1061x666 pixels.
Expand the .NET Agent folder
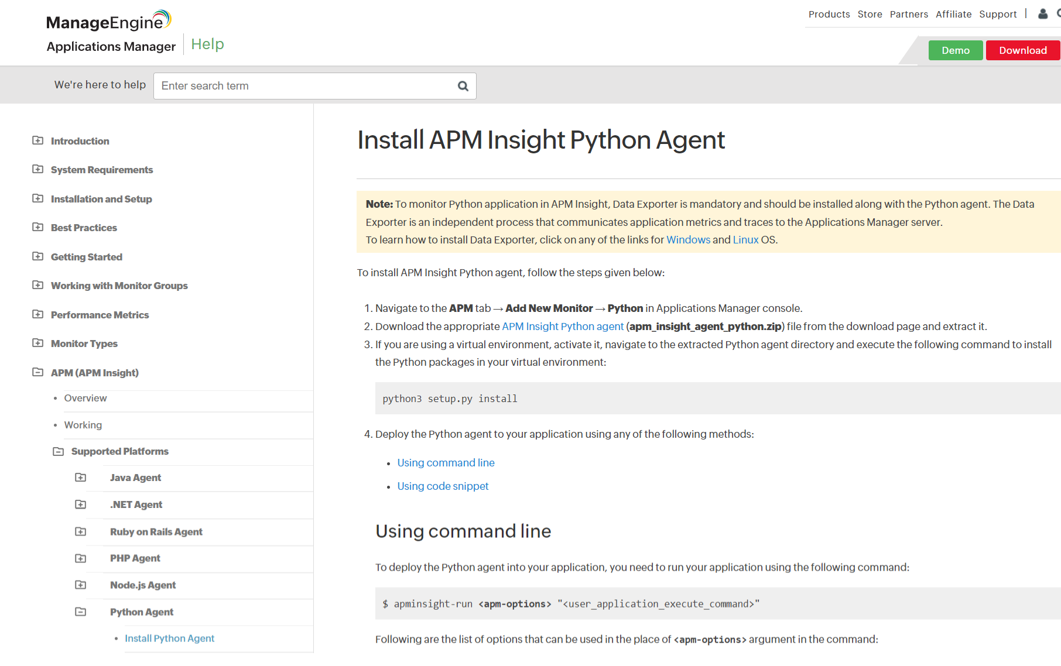tap(81, 504)
